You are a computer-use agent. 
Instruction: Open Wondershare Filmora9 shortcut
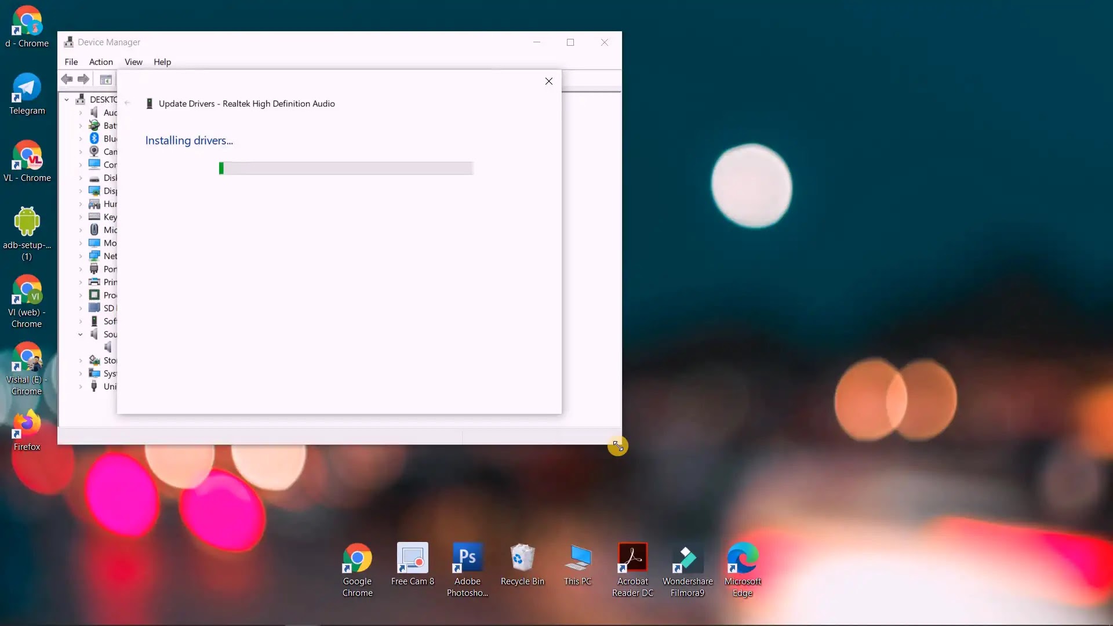pos(688,559)
